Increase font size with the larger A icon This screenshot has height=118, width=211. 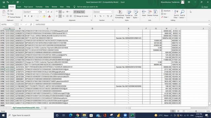(48, 12)
